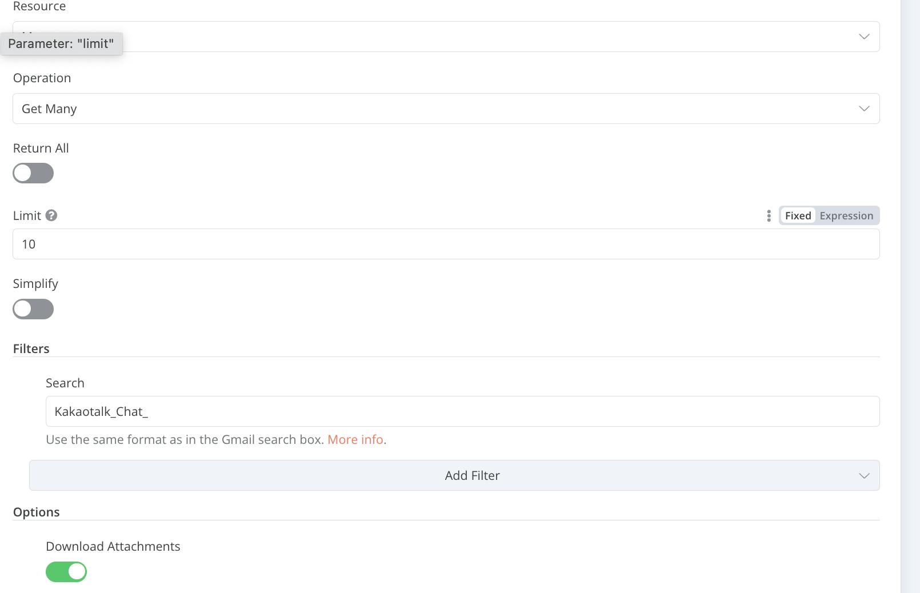Click the Filters section heading
Viewport: 920px width, 593px height.
coord(31,348)
